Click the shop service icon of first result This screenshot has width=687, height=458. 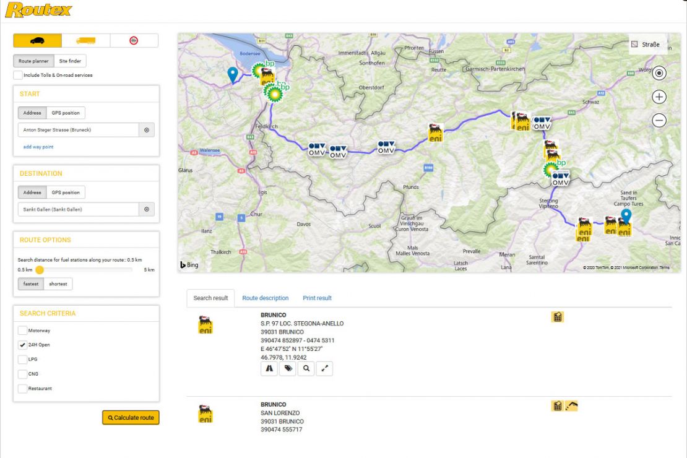[557, 317]
